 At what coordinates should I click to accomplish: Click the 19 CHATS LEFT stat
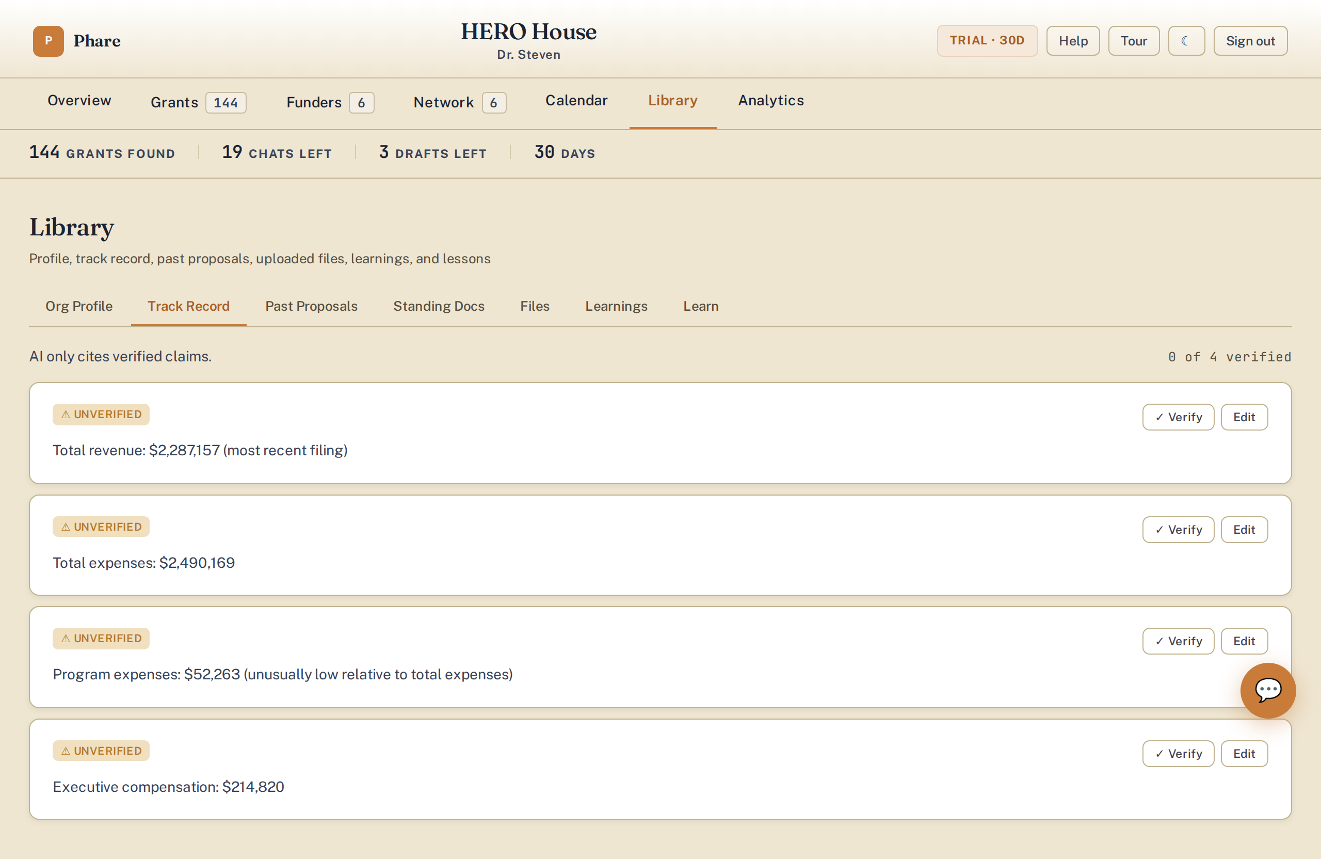pyautogui.click(x=277, y=152)
